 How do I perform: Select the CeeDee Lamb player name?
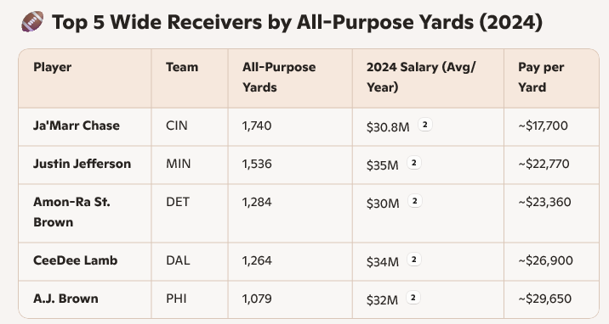tap(76, 260)
